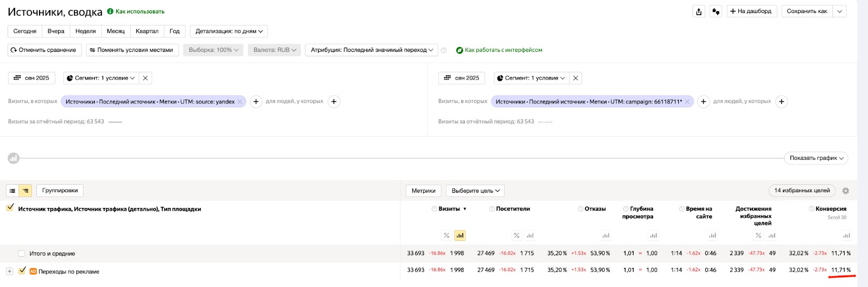Click the chart toggle circle icon on timeline
Viewport: 868px width, 287px height.
click(x=14, y=158)
